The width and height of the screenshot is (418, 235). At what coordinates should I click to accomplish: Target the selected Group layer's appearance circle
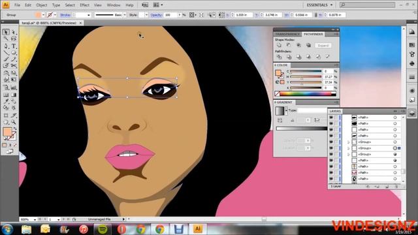click(x=395, y=148)
